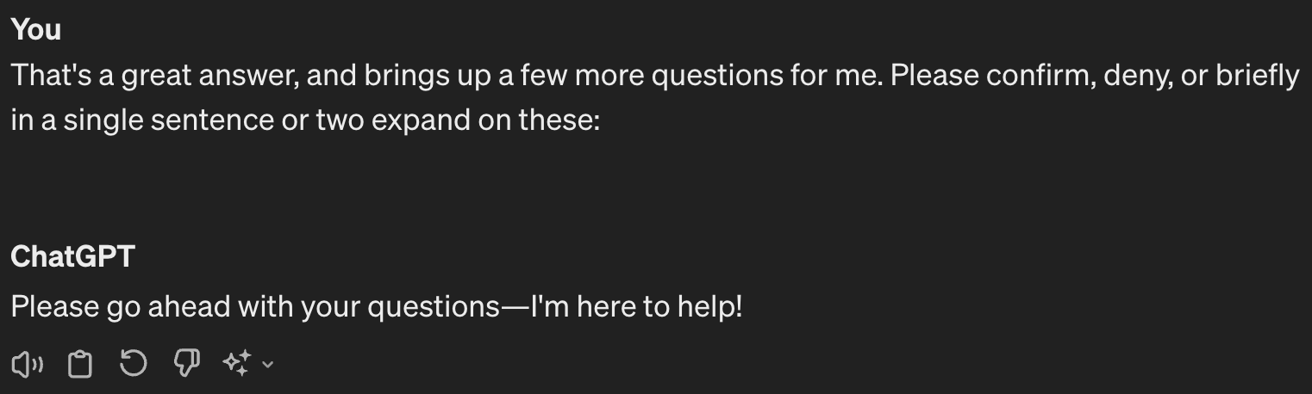This screenshot has width=1312, height=394.
Task: Mark the response as bad with thumbs down
Action: tap(186, 364)
